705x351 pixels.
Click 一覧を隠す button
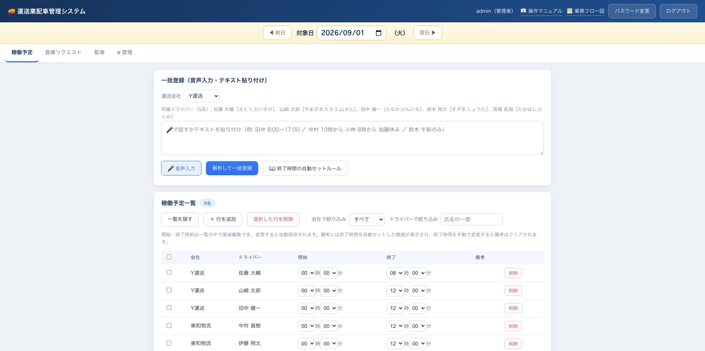coord(180,219)
